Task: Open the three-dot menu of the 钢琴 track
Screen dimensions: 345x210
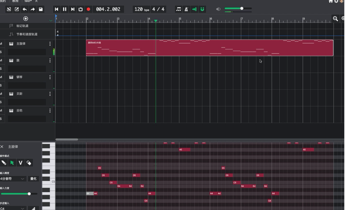Action: (50, 77)
